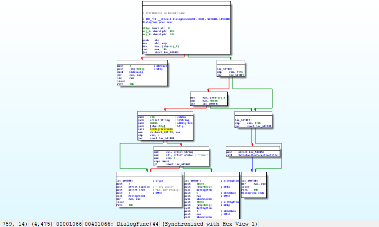Click 'cmp eax, 5' instruction
The image size is (379, 227).
pos(149,135)
